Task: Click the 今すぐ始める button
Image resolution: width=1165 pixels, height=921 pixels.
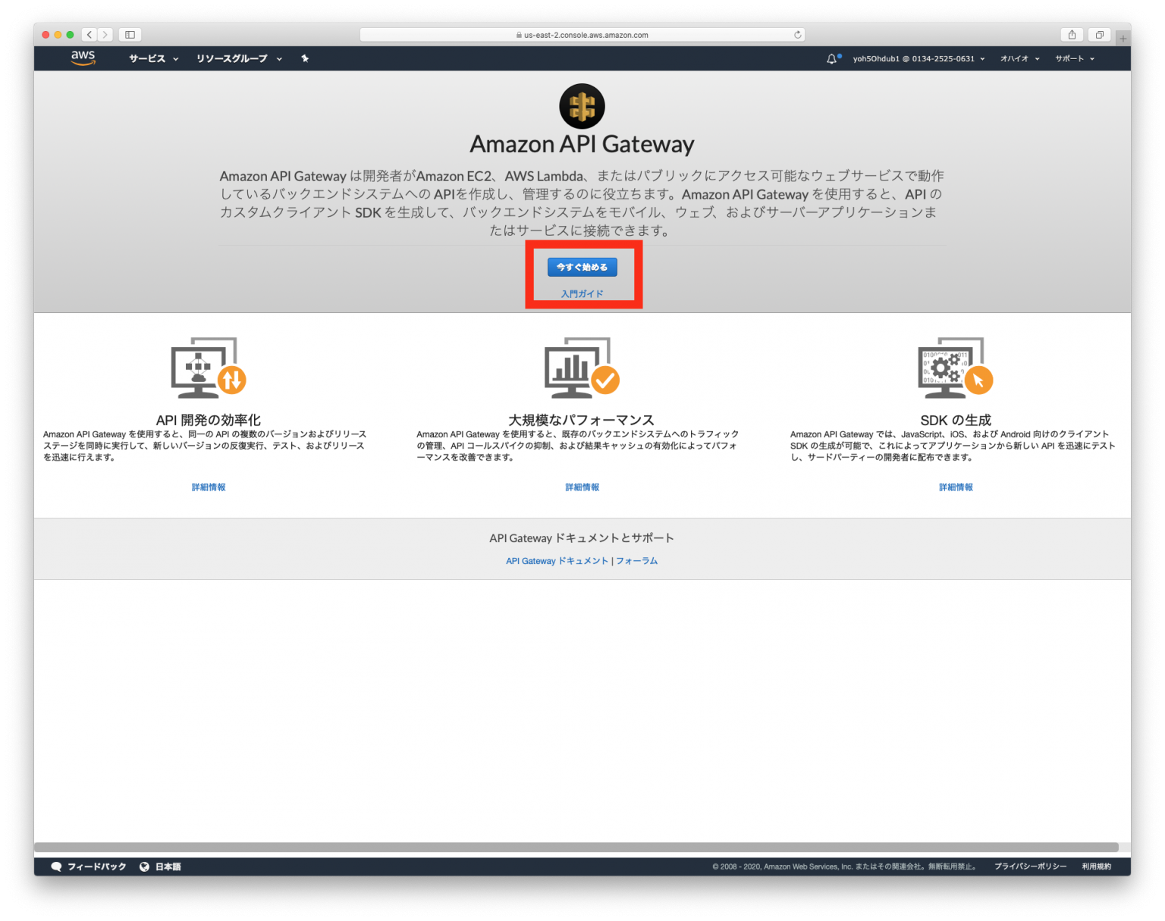Action: (x=582, y=267)
